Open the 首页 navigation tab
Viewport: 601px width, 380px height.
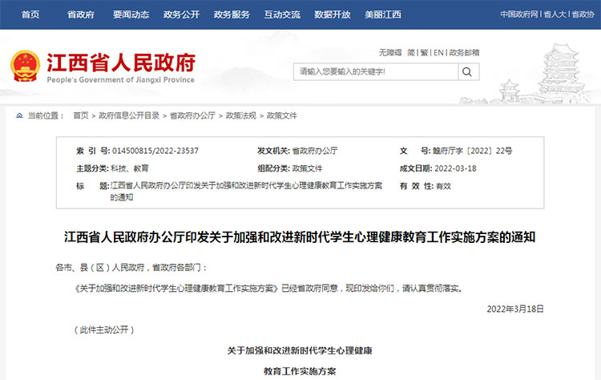click(x=30, y=14)
